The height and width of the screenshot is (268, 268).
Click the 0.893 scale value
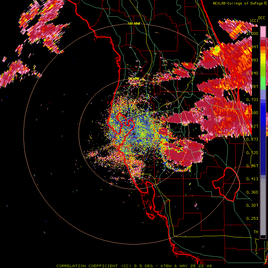pyautogui.click(x=252, y=60)
